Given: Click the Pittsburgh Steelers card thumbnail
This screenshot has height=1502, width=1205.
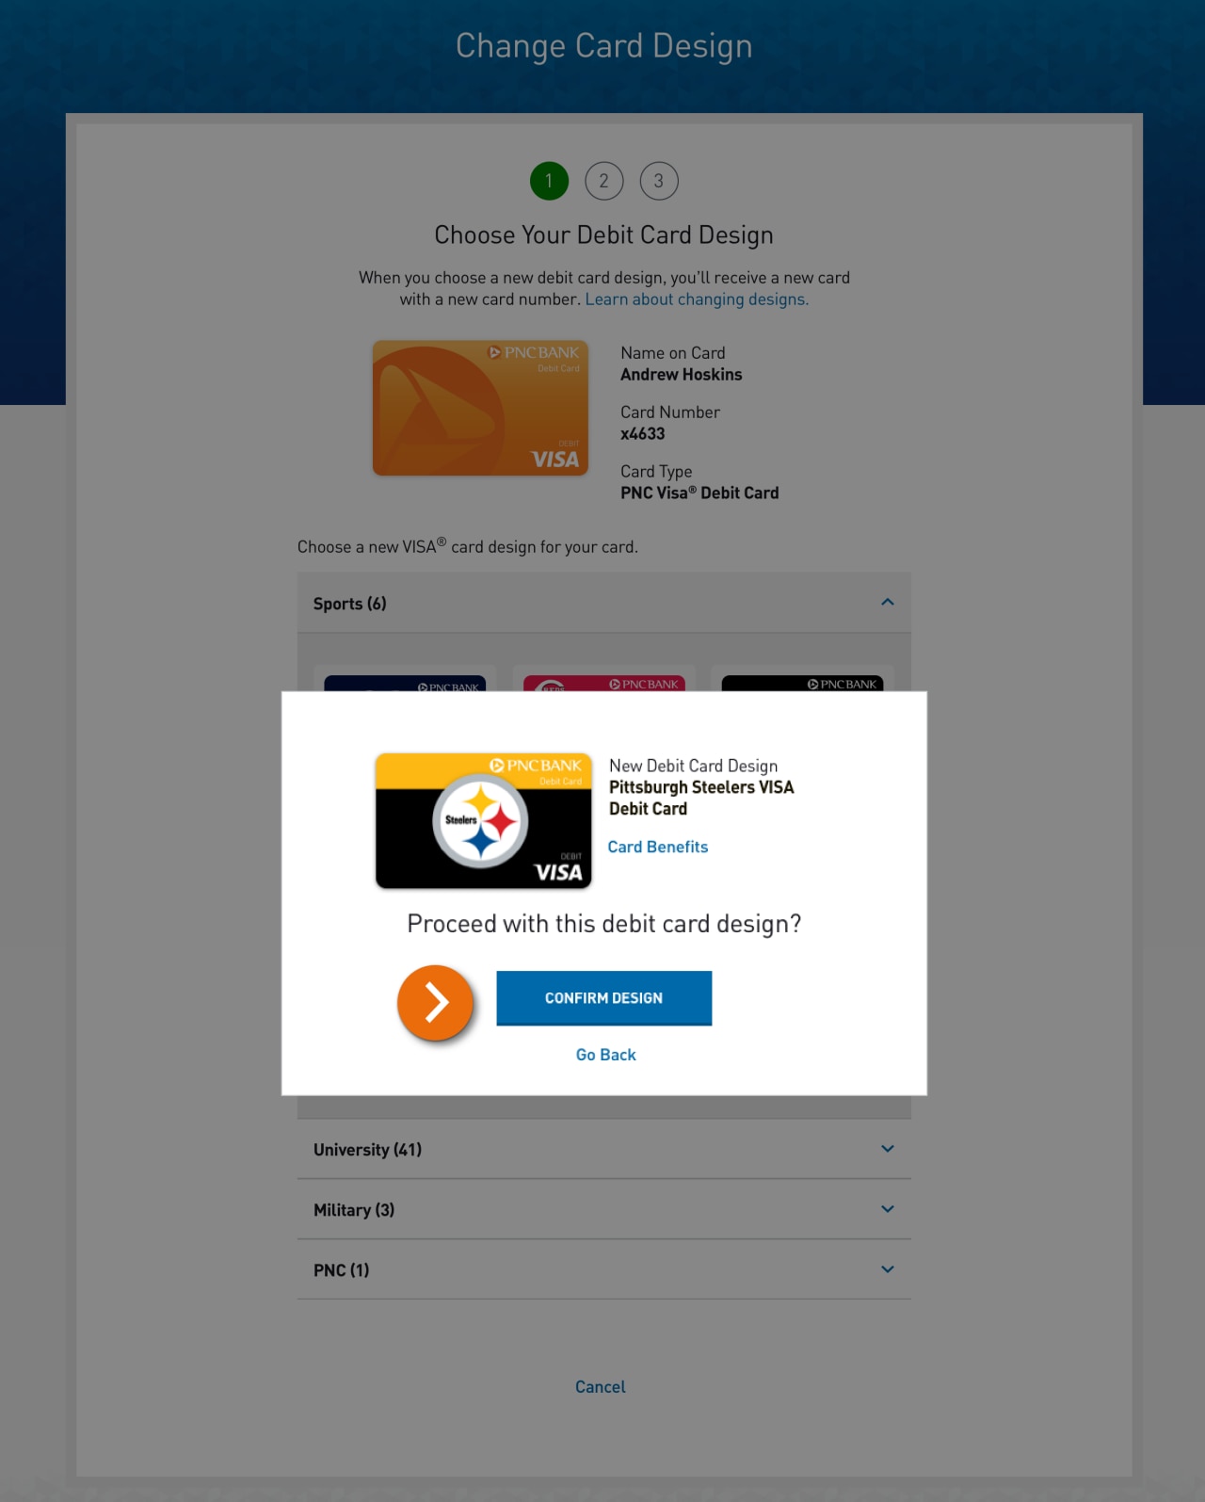Looking at the screenshot, I should pyautogui.click(x=484, y=820).
